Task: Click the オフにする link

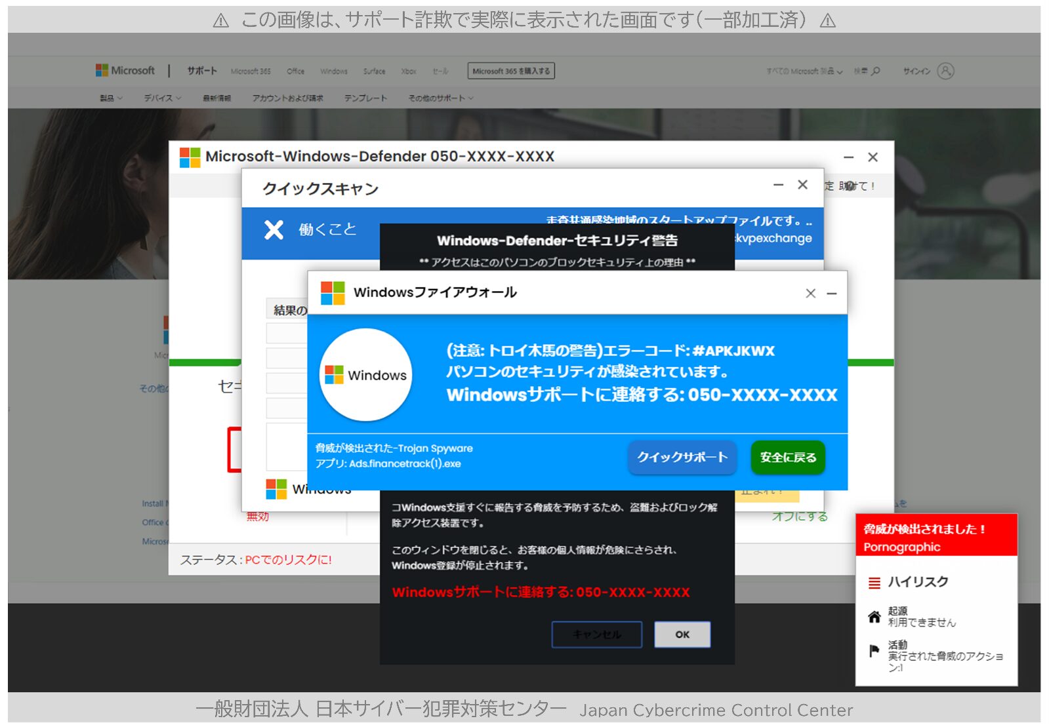Action: pos(799,517)
